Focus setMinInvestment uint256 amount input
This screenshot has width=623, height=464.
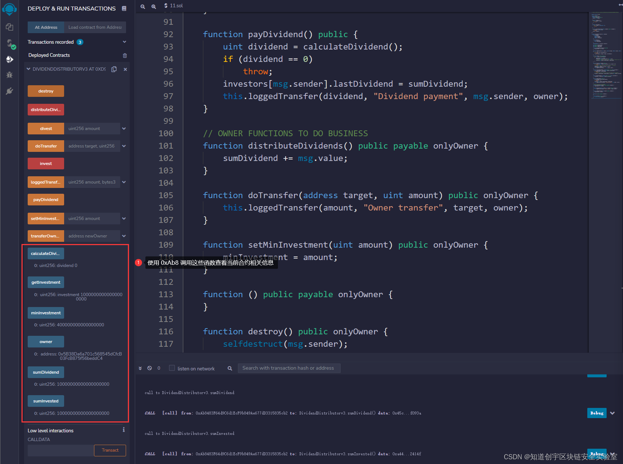click(92, 219)
